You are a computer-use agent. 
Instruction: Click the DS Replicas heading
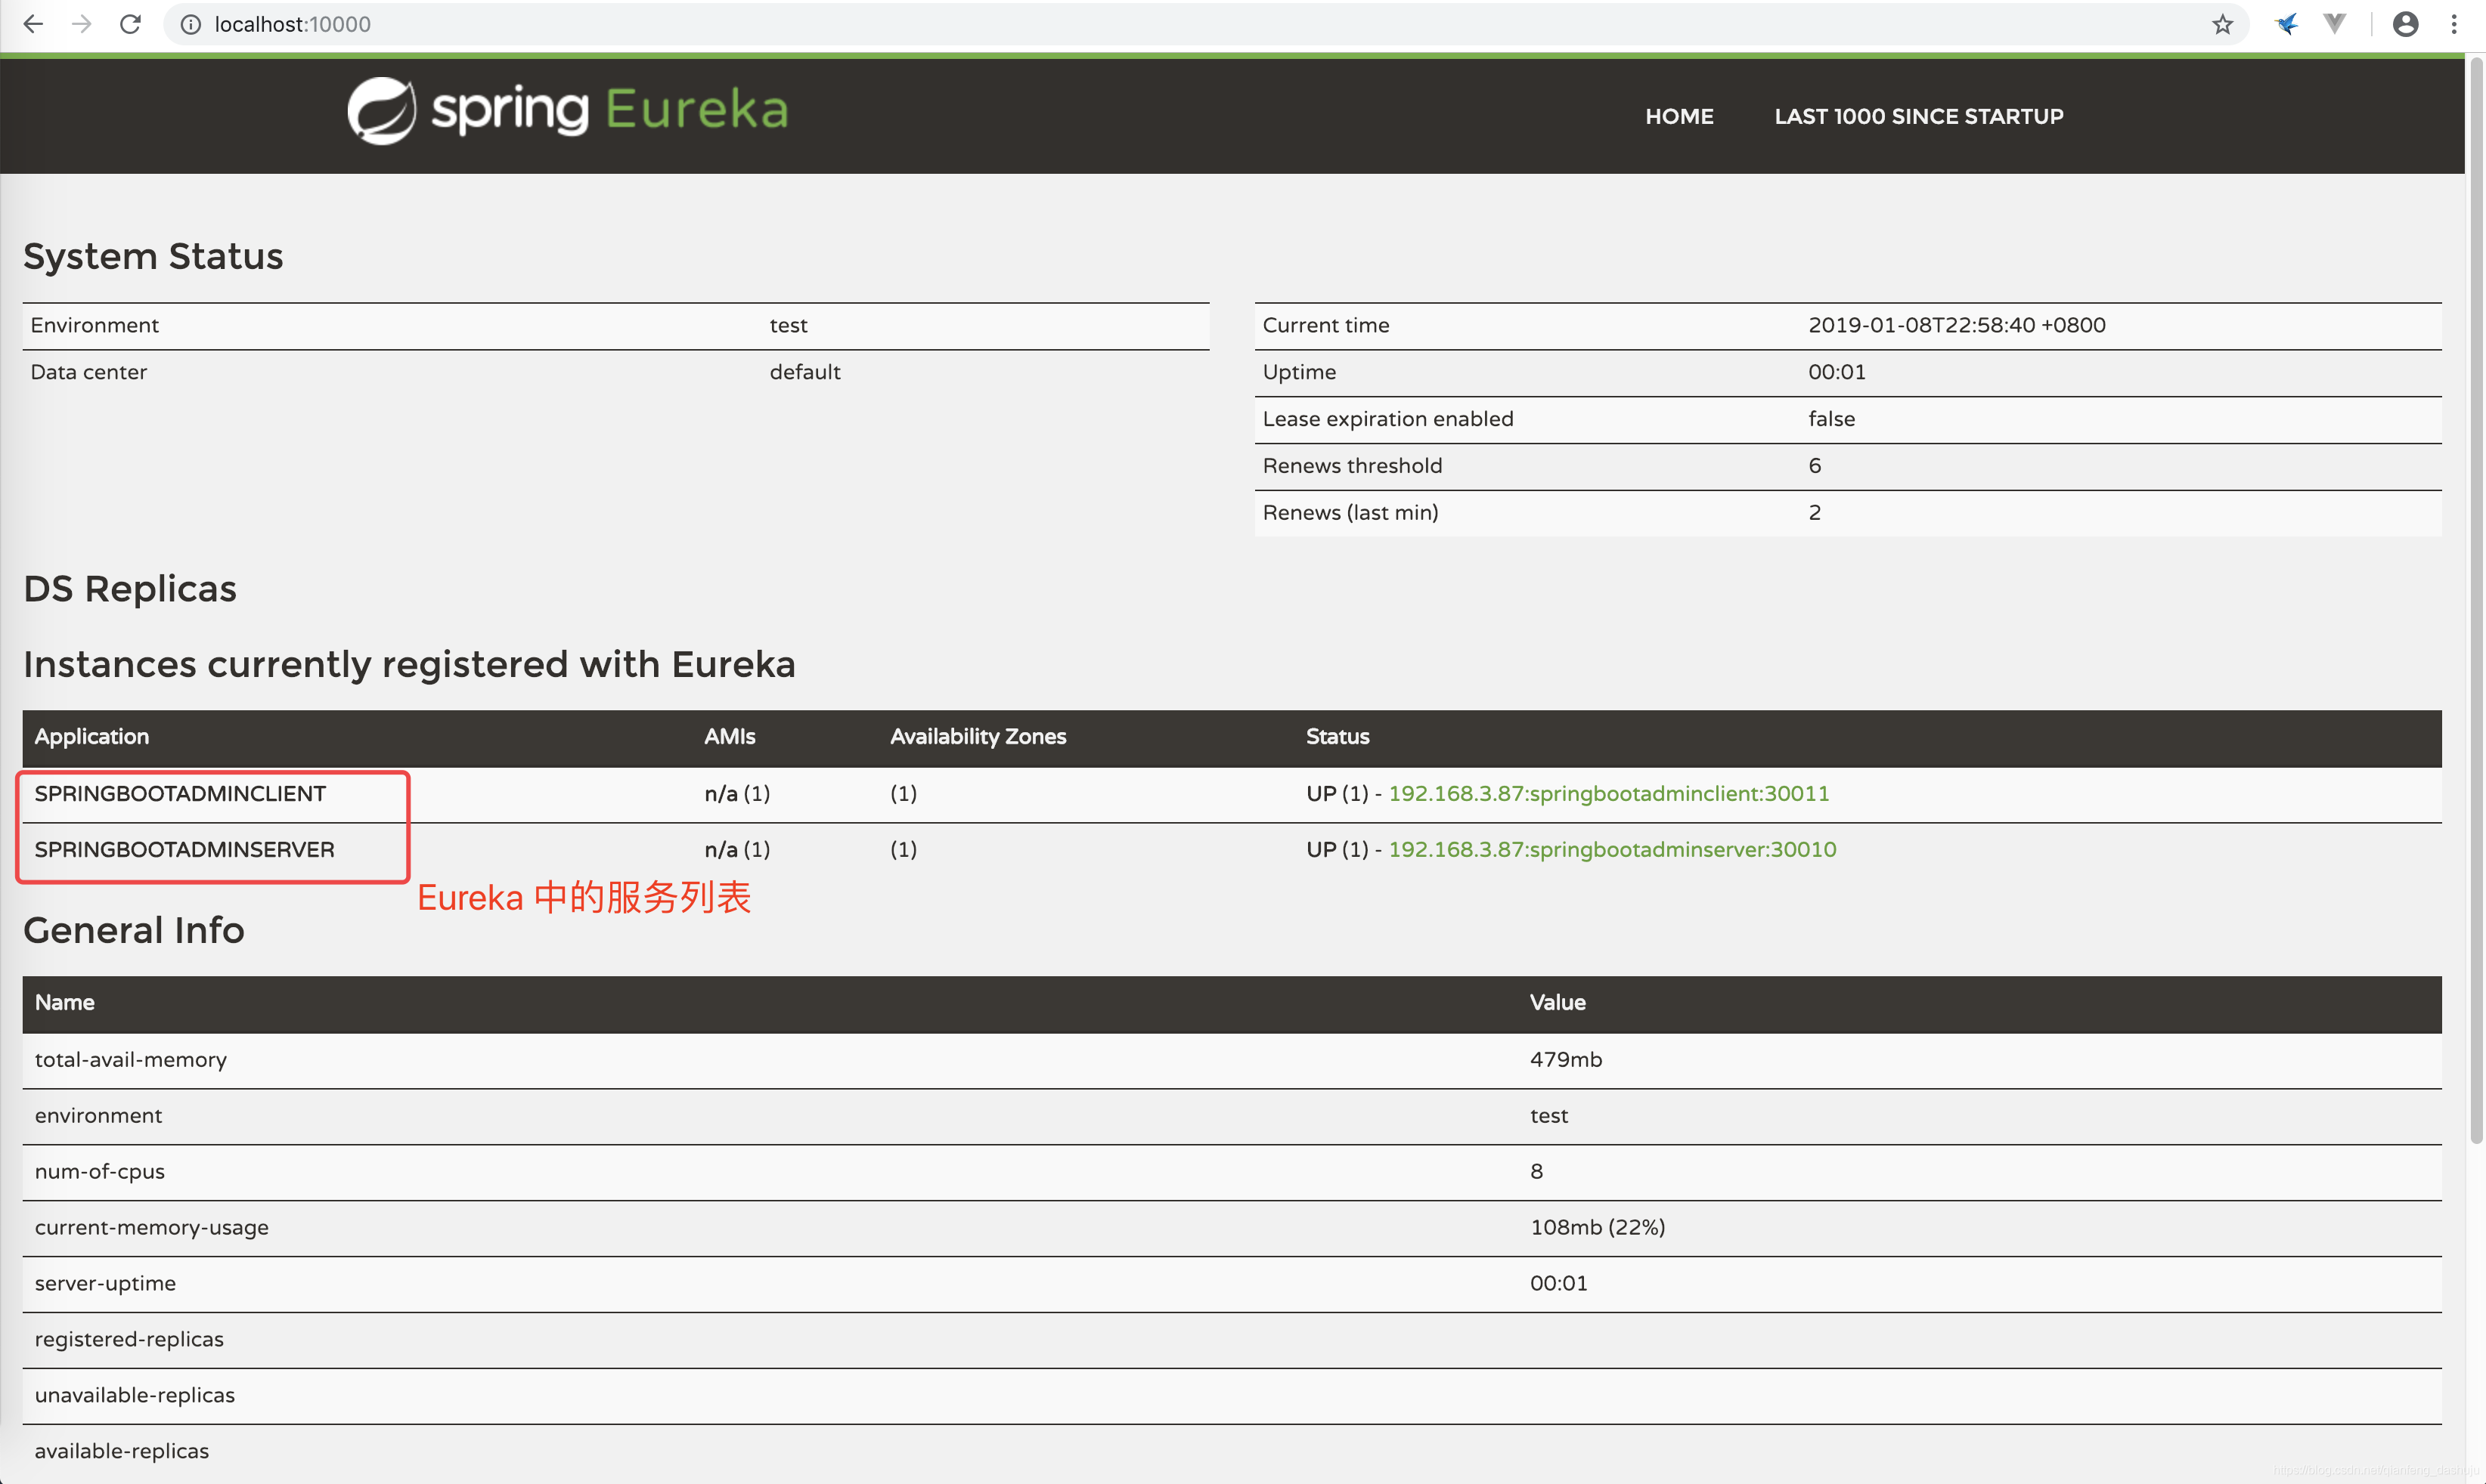point(130,589)
